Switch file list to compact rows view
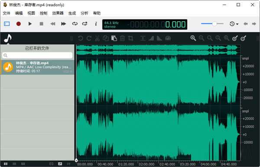 pos(14,164)
